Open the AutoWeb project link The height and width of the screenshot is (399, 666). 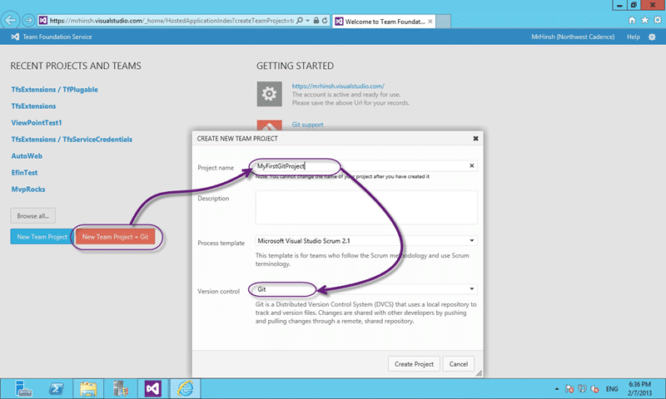coord(27,156)
